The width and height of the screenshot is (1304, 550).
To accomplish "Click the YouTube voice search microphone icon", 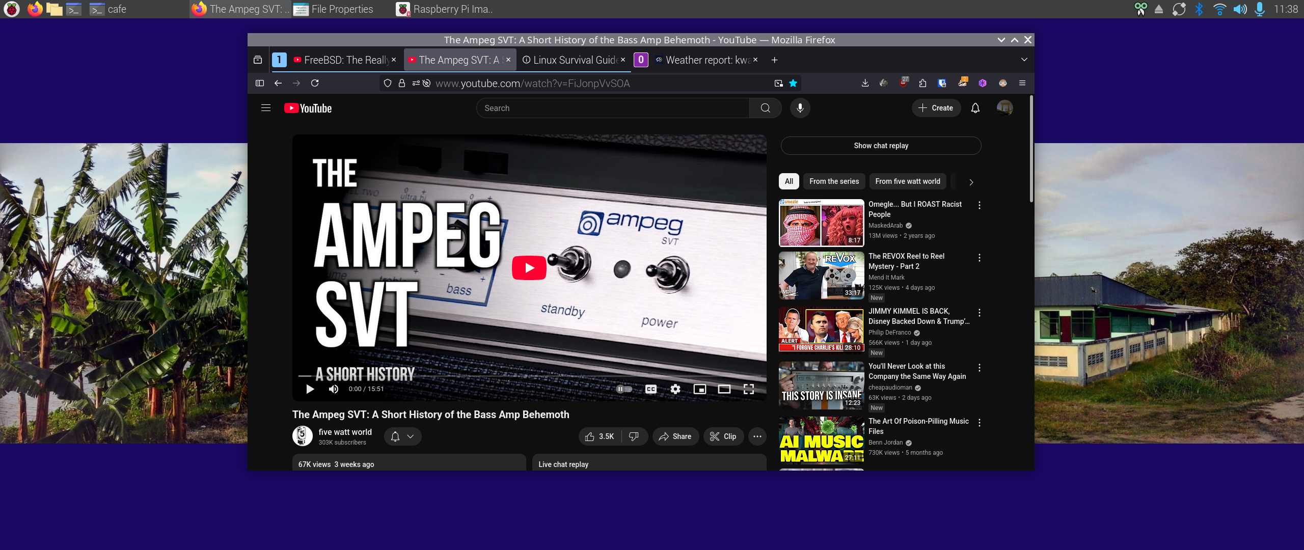I will coord(800,108).
